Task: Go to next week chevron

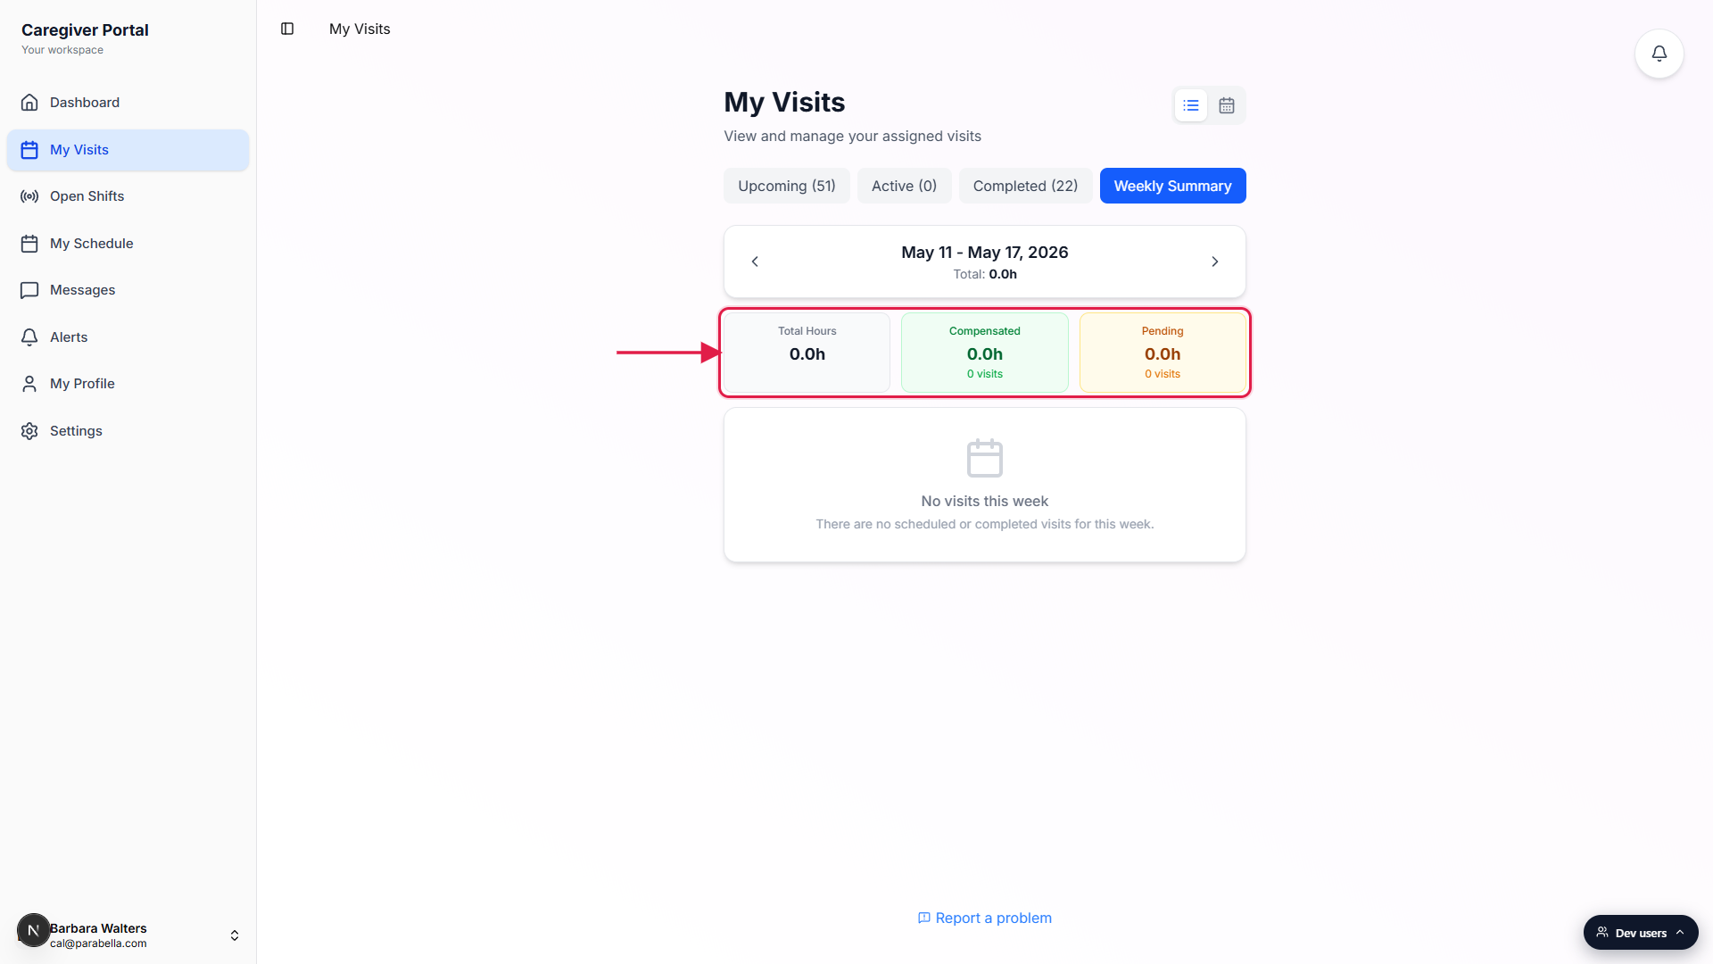Action: (1214, 262)
